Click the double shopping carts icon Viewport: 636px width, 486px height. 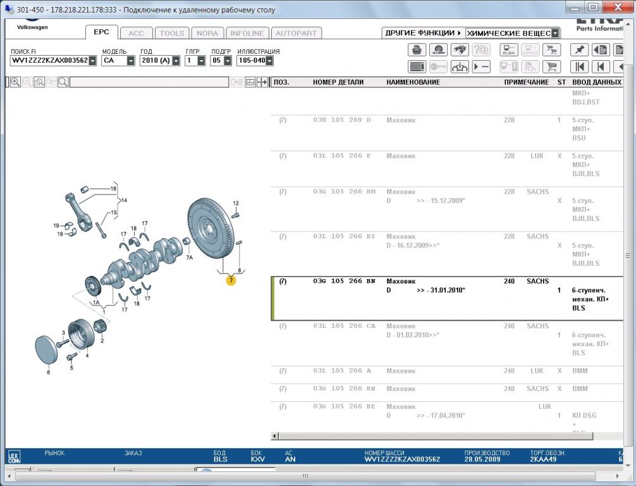[552, 50]
